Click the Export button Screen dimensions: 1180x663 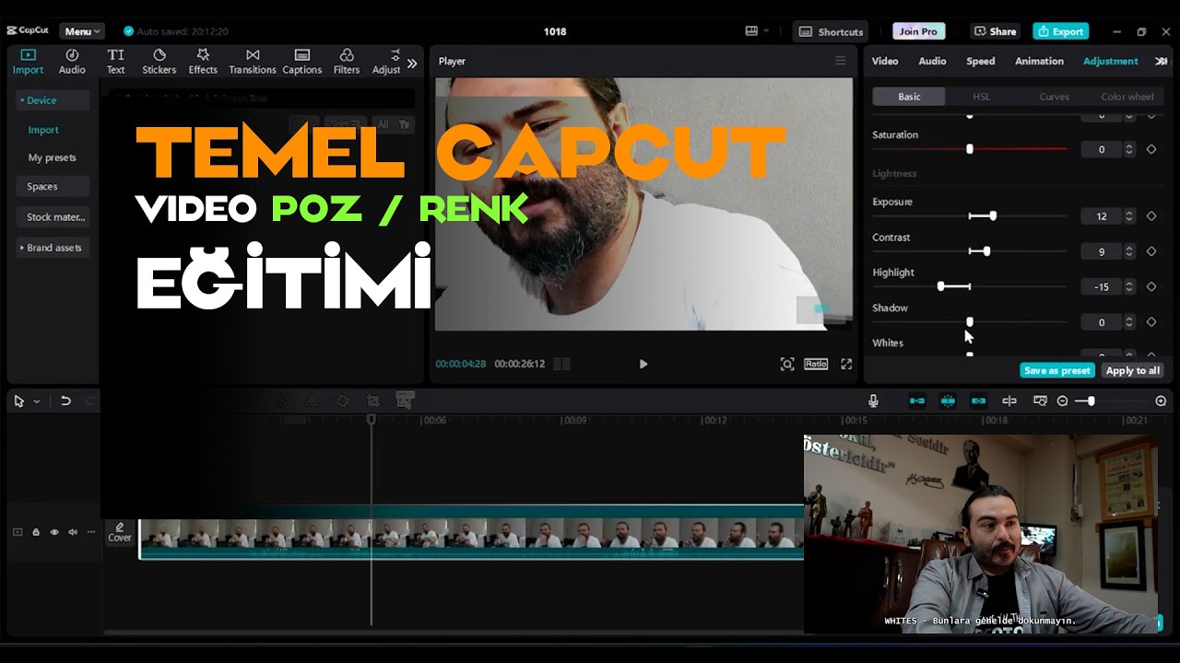coord(1061,31)
